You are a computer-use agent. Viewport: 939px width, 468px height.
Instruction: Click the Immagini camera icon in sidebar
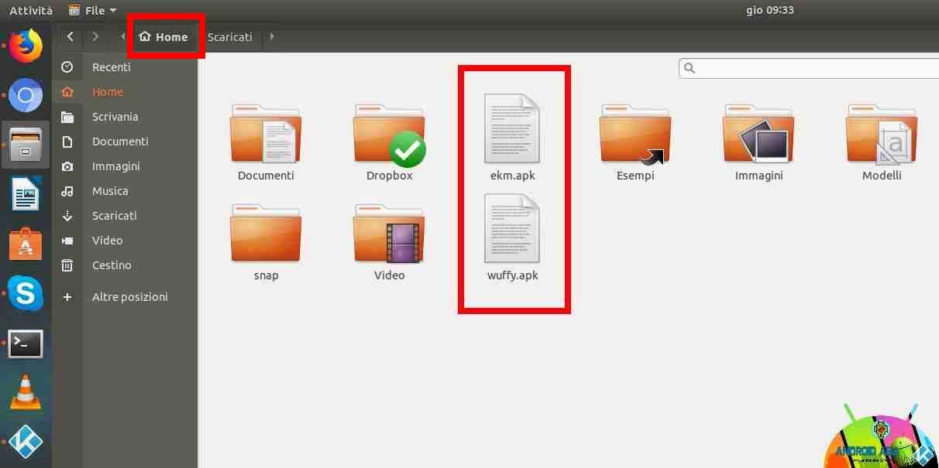point(67,166)
